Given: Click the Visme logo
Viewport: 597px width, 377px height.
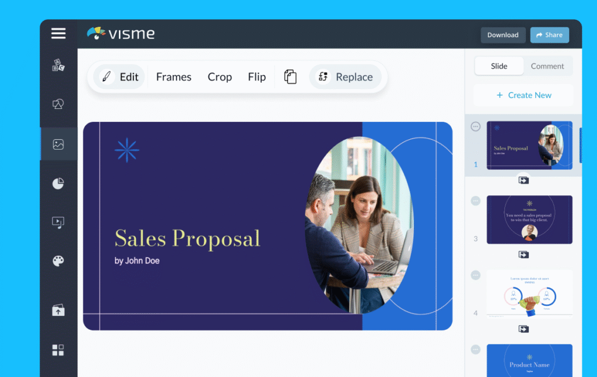Looking at the screenshot, I should pyautogui.click(x=121, y=33).
